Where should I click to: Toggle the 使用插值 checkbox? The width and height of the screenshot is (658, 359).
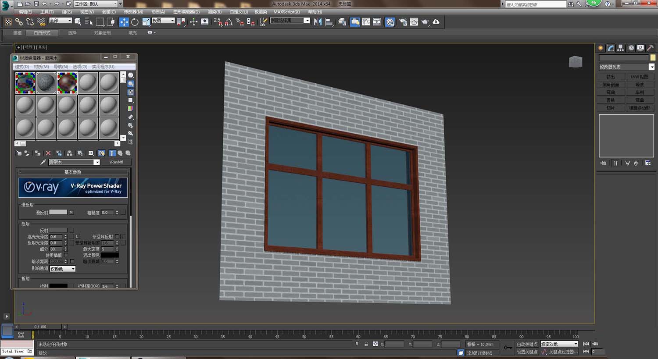[x=66, y=255]
